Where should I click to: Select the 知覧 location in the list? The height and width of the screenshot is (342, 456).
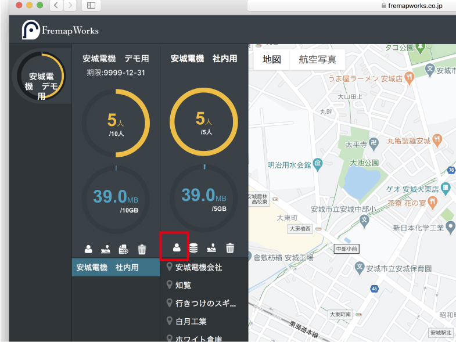[183, 285]
